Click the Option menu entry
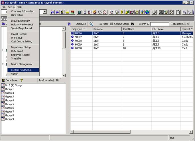Image resolution: width=195 pixels, height=141 pixels. (23, 74)
